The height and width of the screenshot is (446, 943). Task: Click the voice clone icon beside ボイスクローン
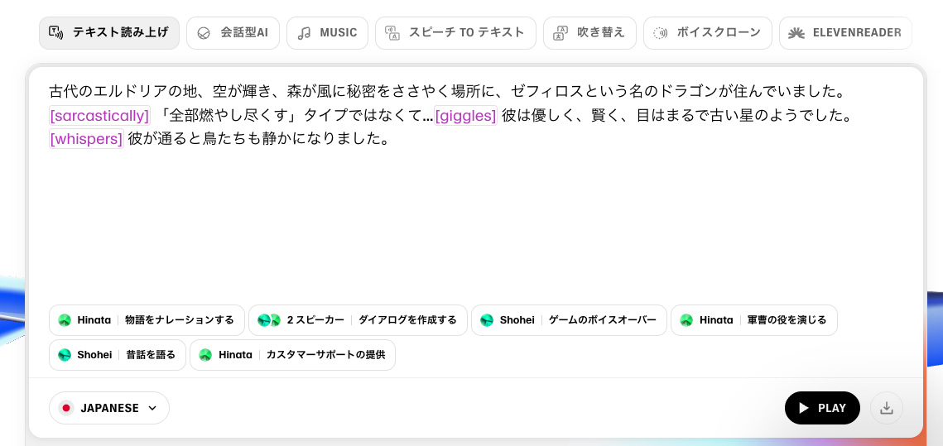661,33
